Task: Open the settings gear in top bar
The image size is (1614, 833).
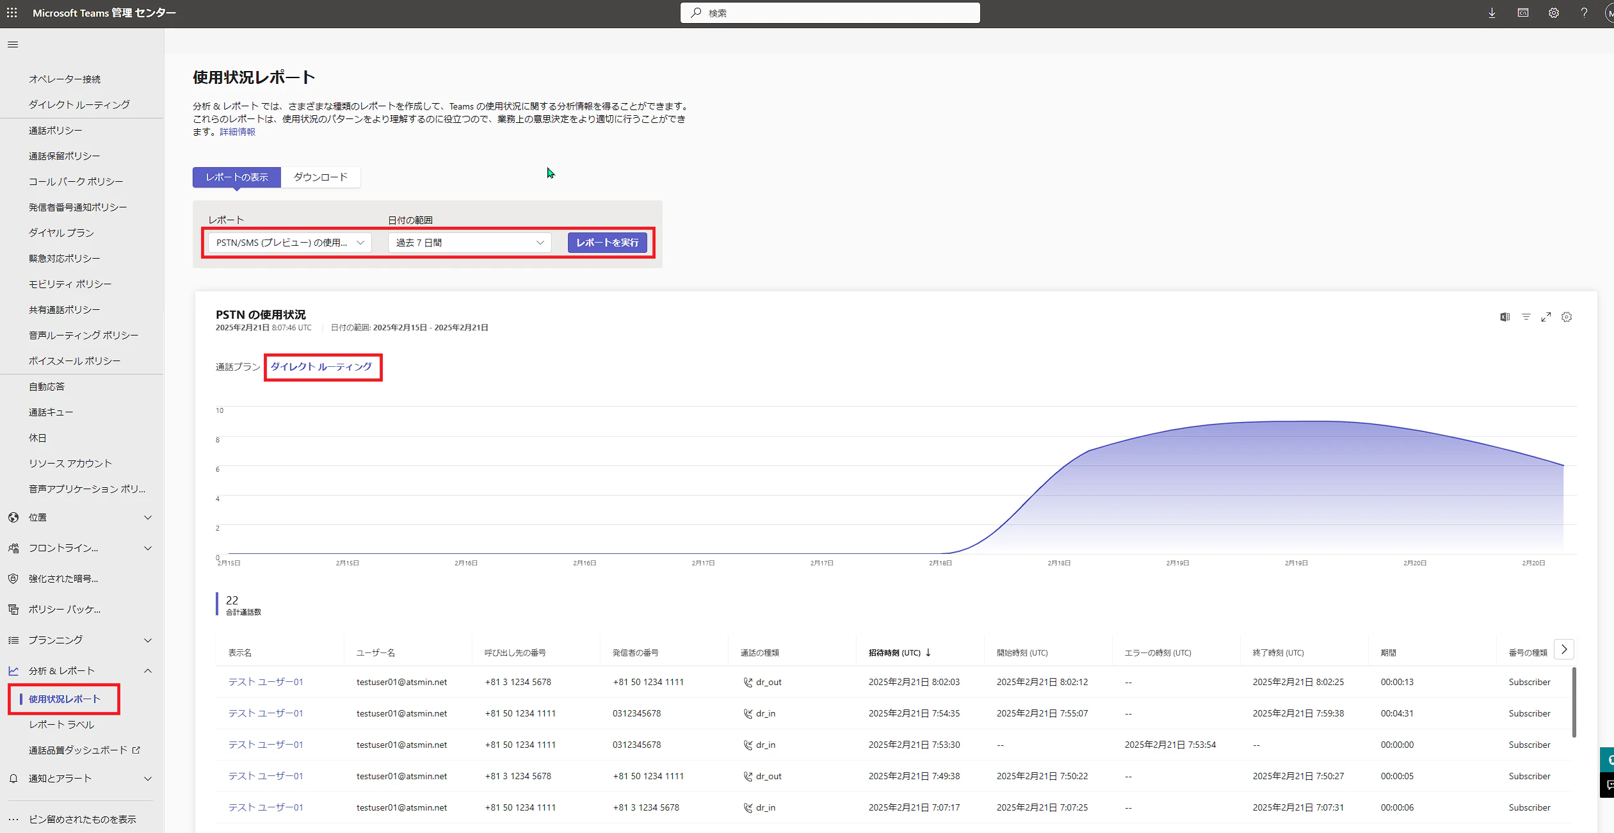Action: 1554,13
